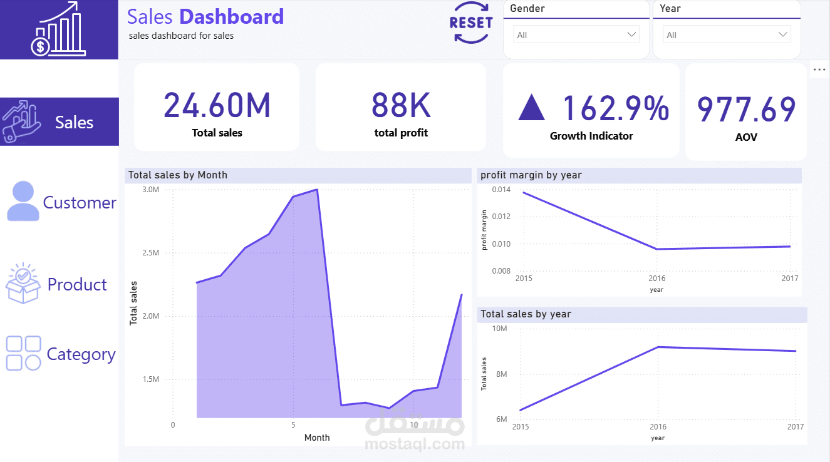Click 8M on yearly sales axis
This screenshot has height=462, width=830.
(502, 374)
